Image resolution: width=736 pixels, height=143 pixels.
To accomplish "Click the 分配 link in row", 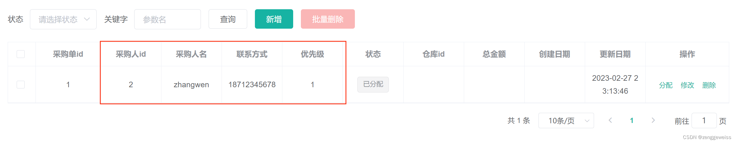I will [x=666, y=85].
